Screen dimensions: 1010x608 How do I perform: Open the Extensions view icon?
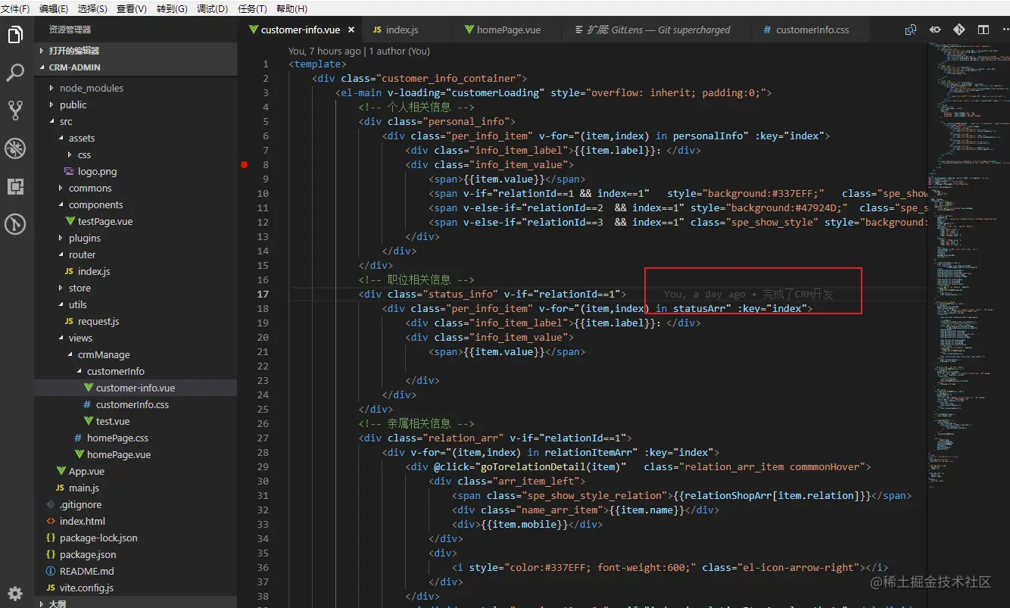15,186
